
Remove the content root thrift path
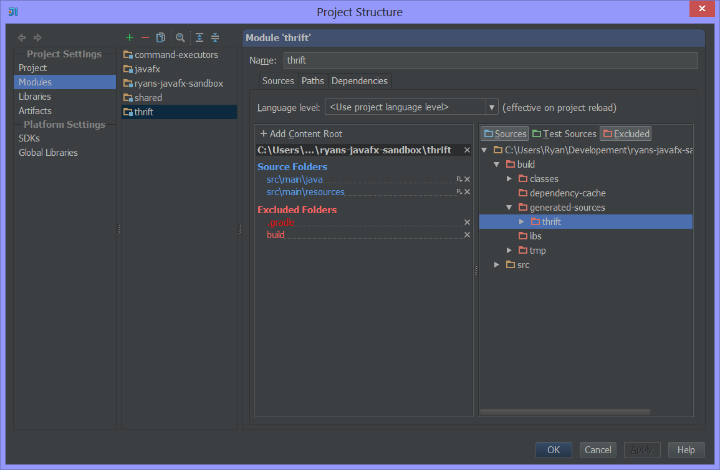click(x=467, y=150)
